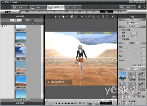Collapse the 调整颜色 section header
Image resolution: width=147 pixels, height=106 pixels.
click(x=132, y=43)
